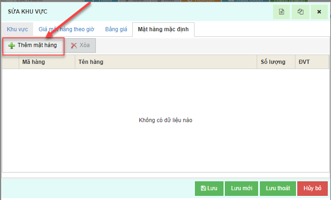Select the Bảng giá tab

(116, 29)
